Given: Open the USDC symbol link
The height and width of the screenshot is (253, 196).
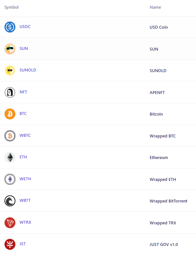Looking at the screenshot, I should (x=25, y=26).
